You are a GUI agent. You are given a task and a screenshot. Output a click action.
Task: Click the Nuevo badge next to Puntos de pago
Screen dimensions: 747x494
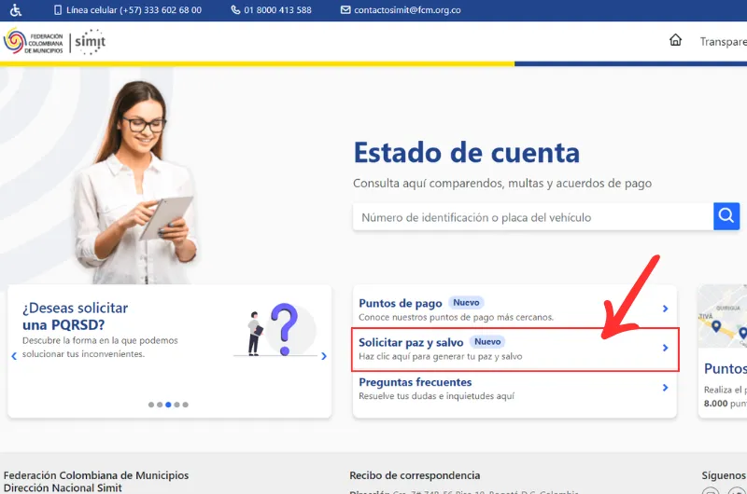point(466,302)
